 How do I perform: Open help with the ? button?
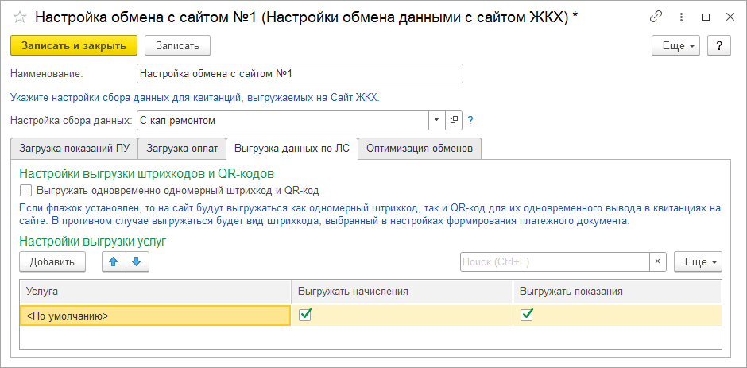718,46
